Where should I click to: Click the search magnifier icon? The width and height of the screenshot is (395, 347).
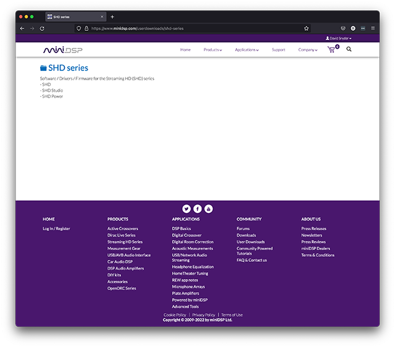(349, 49)
